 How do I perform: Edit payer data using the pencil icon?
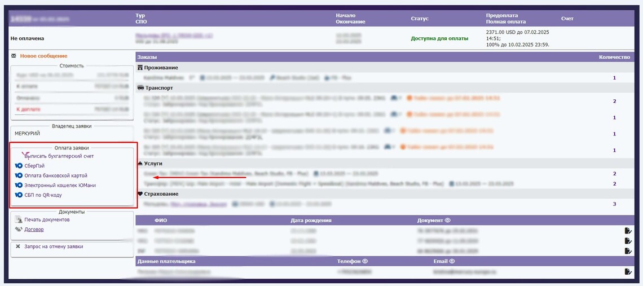pos(628,271)
